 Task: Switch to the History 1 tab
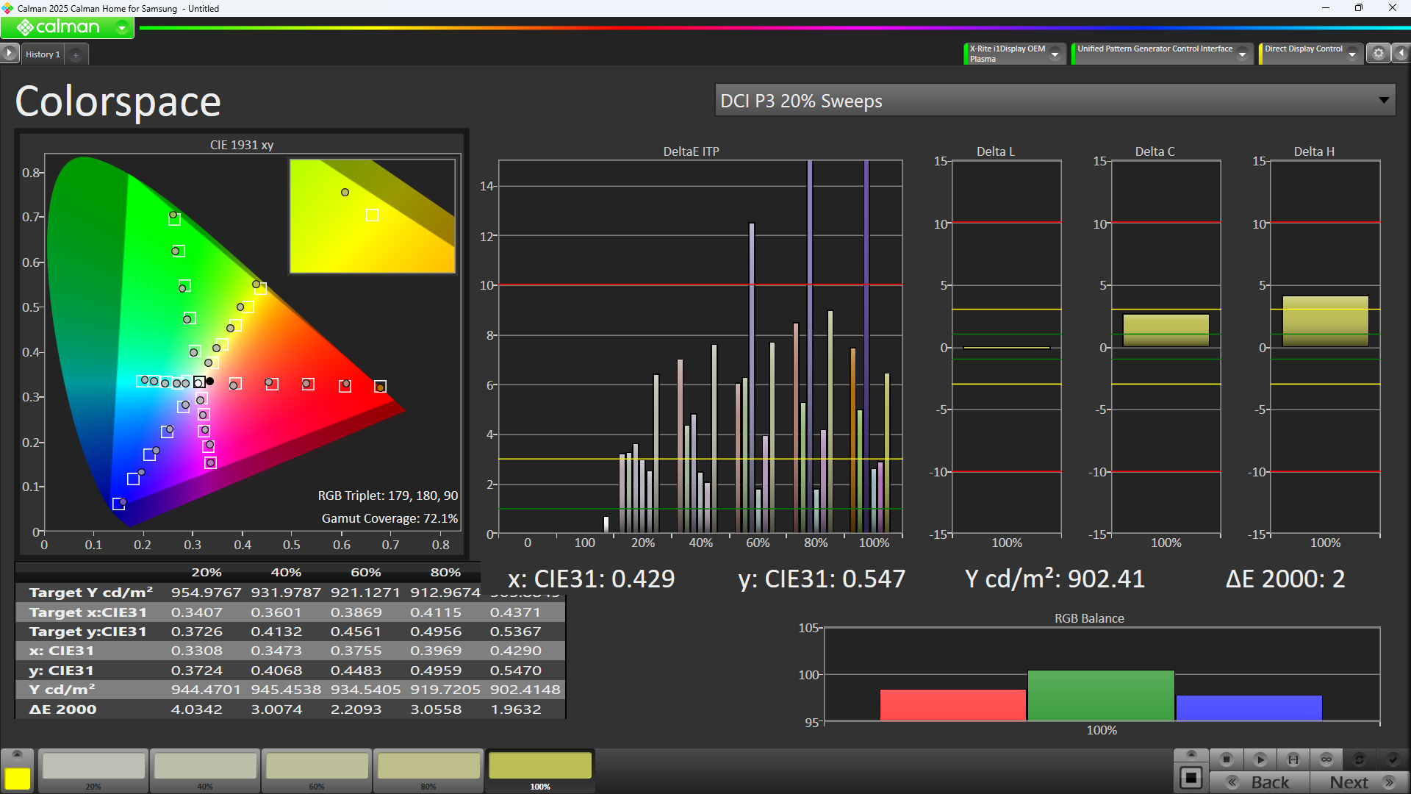click(43, 54)
